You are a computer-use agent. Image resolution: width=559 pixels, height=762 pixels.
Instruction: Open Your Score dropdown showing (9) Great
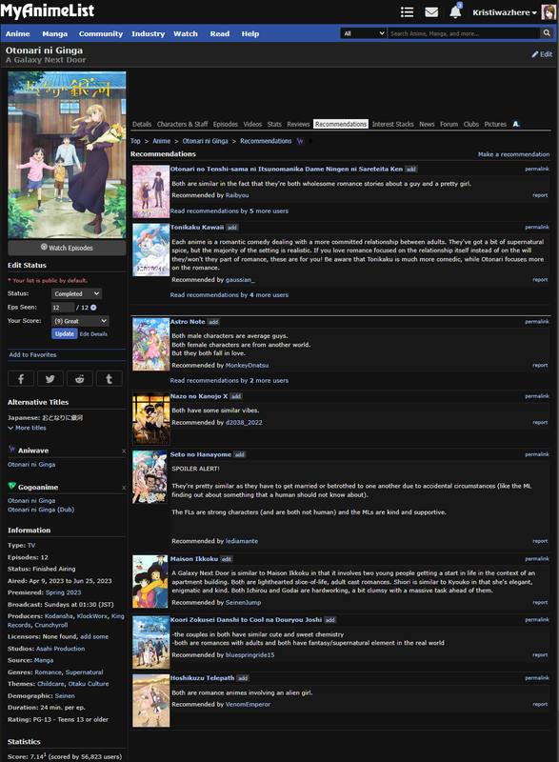coord(80,321)
